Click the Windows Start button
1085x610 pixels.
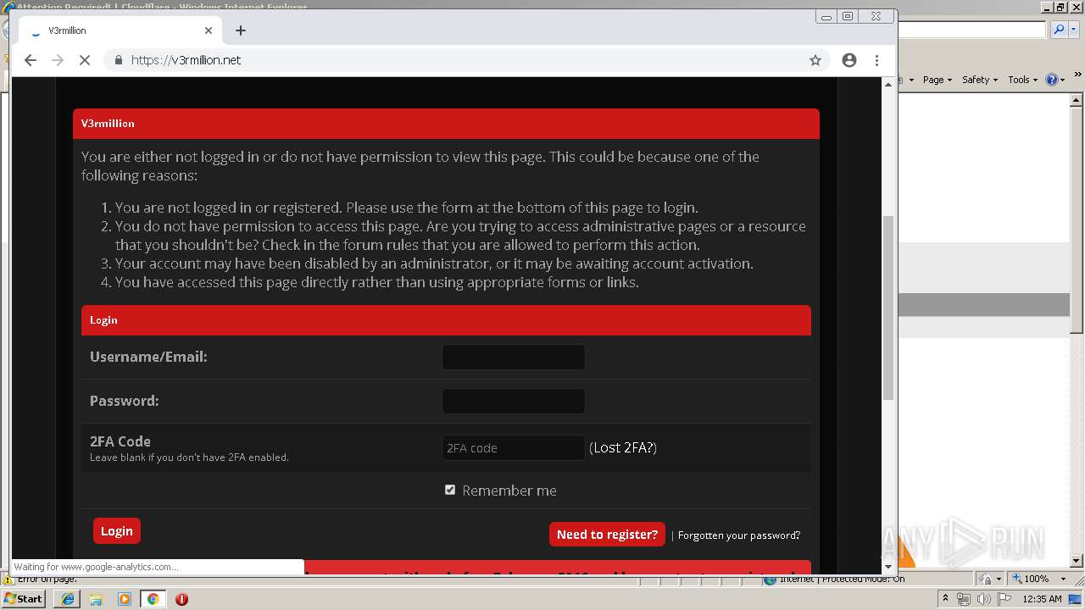point(24,598)
